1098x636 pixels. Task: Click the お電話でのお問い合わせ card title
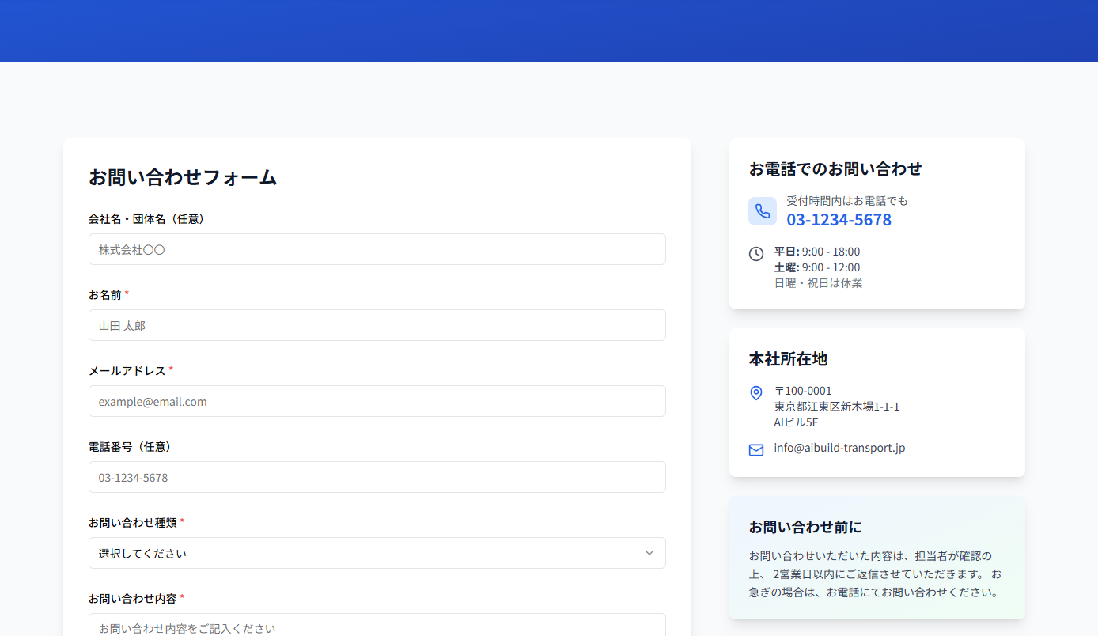pos(835,168)
